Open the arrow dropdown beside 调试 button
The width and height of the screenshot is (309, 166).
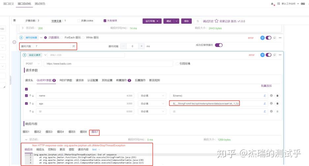click(x=176, y=21)
